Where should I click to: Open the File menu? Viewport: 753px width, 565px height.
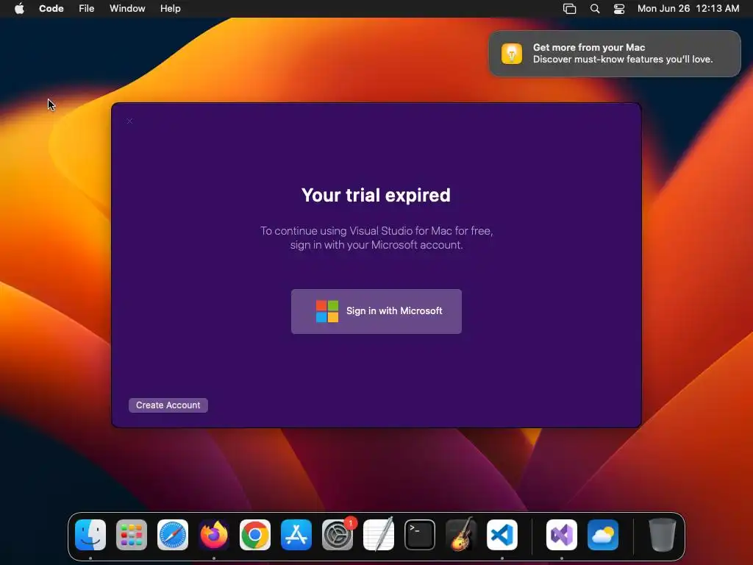click(x=87, y=9)
